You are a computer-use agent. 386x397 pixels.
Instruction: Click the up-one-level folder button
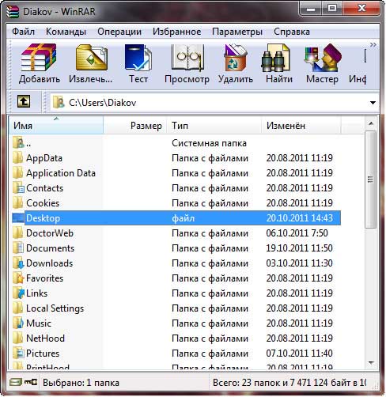coord(24,101)
